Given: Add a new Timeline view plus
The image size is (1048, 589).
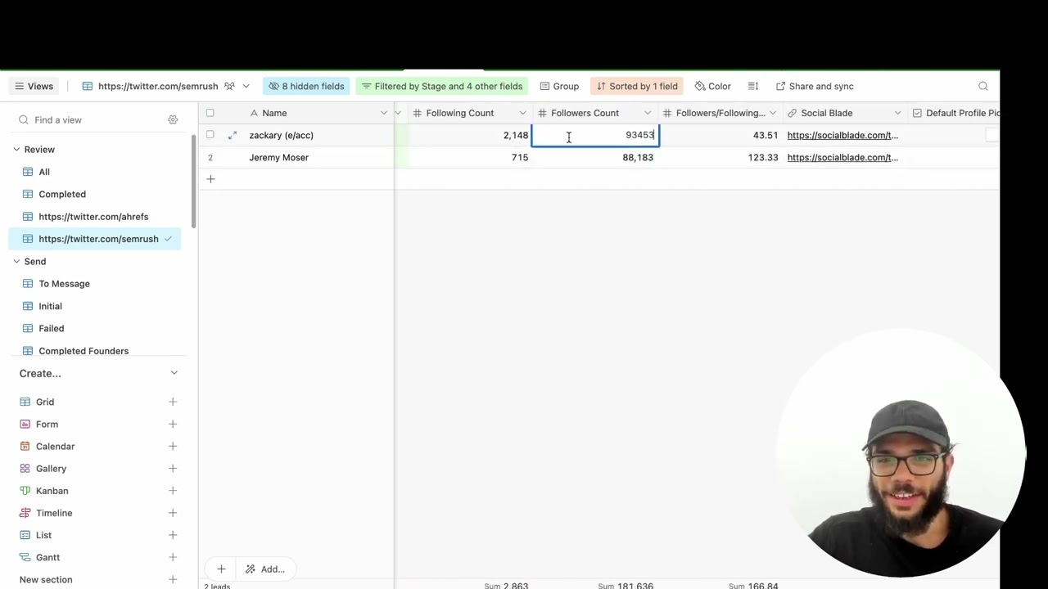Looking at the screenshot, I should coord(173,513).
